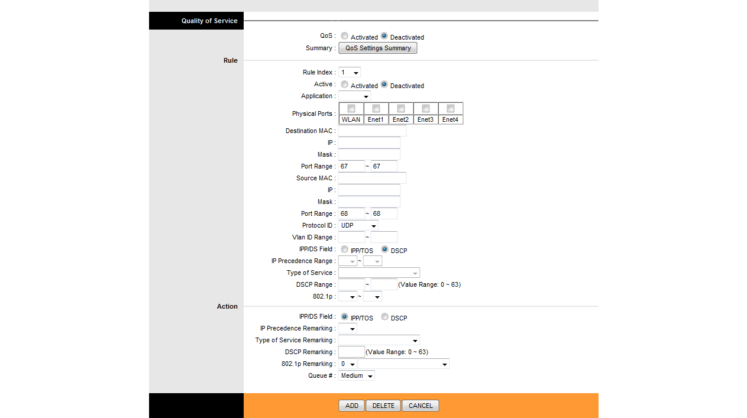Click the Destination Port Range start field
Viewport: 747px width, 418px height.
coord(351,166)
